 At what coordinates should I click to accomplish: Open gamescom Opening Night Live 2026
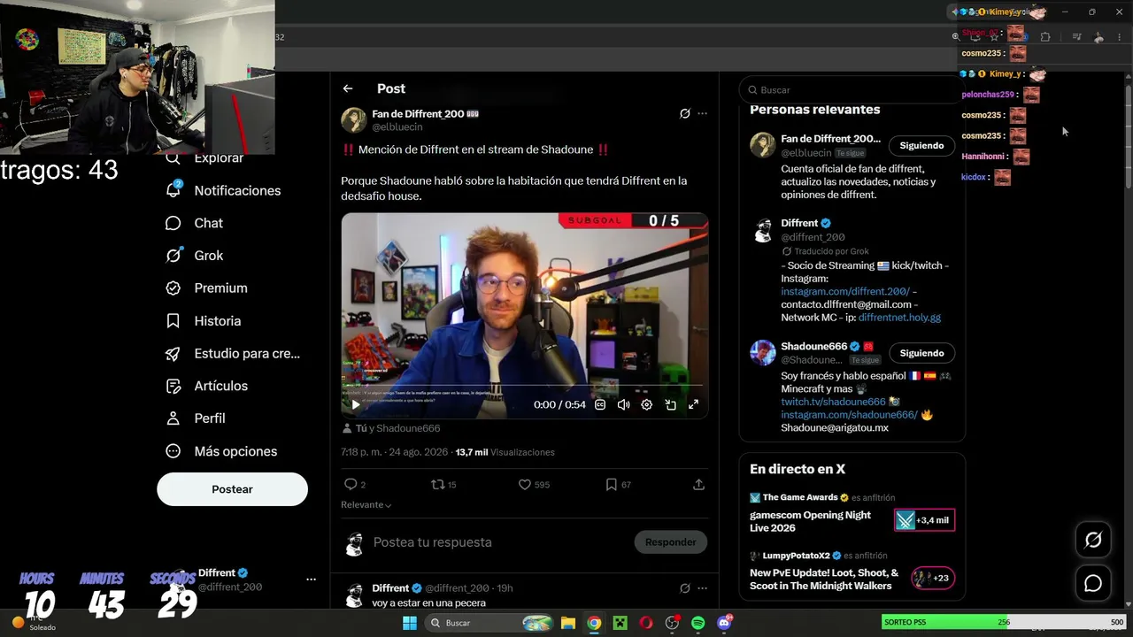tap(810, 521)
